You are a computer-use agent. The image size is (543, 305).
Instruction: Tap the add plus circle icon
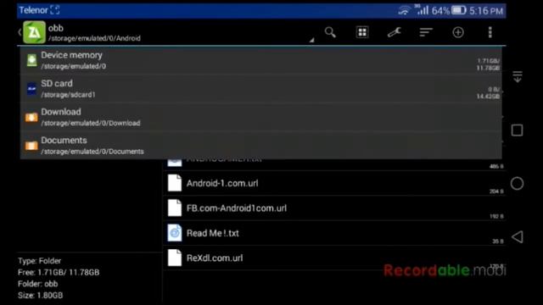click(x=458, y=32)
